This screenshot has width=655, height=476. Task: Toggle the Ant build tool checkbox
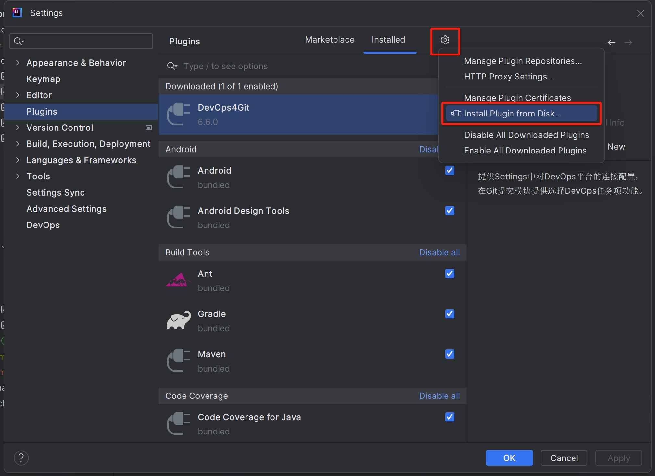tap(449, 273)
